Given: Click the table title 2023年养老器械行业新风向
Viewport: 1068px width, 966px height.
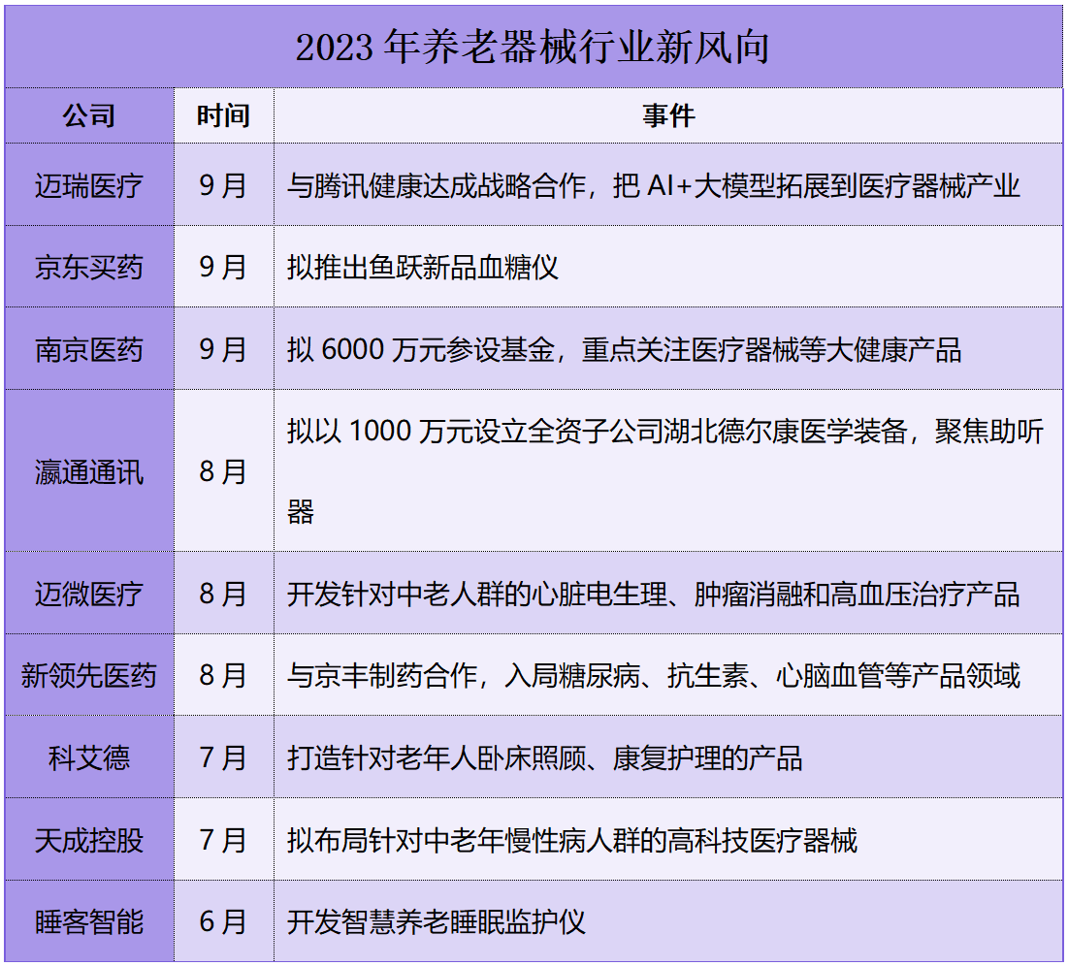Looking at the screenshot, I should pyautogui.click(x=534, y=45).
